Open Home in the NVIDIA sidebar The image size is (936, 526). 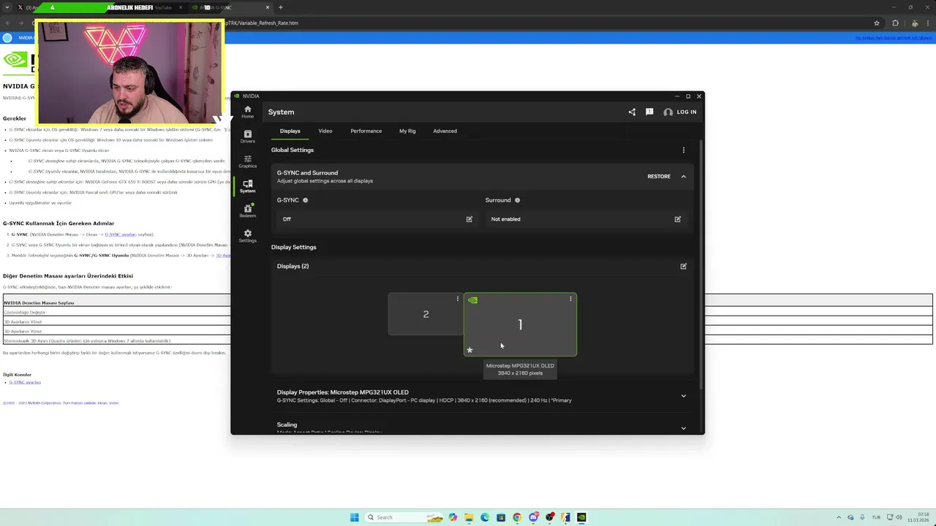click(x=247, y=112)
